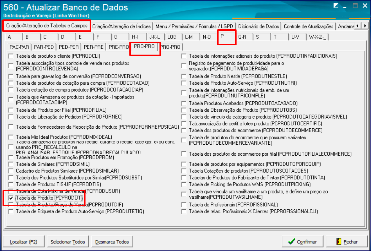Open Controle de Atualizações tab
The image size is (371, 251).
point(308,26)
